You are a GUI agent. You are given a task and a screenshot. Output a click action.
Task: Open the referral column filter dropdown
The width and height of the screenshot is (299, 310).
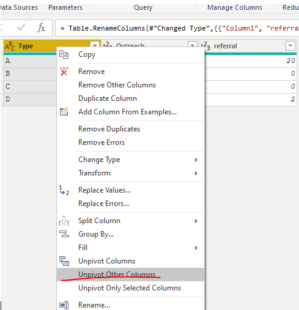point(290,46)
